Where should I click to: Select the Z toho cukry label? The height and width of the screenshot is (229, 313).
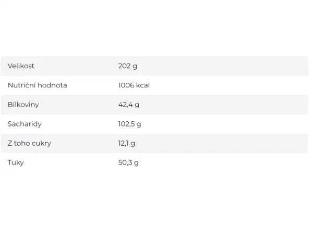pos(30,143)
